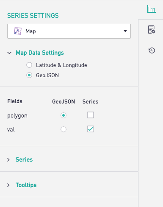
Task: Open the Map chart type dropdown
Action: (69, 31)
